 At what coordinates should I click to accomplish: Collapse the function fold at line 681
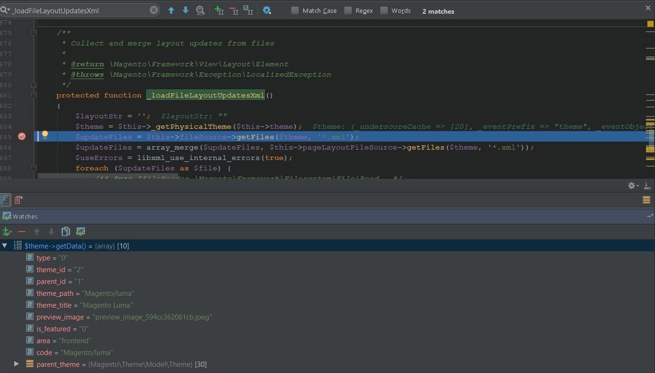(x=34, y=95)
